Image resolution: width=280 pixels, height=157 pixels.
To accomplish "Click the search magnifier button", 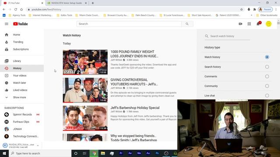I will tap(187, 24).
